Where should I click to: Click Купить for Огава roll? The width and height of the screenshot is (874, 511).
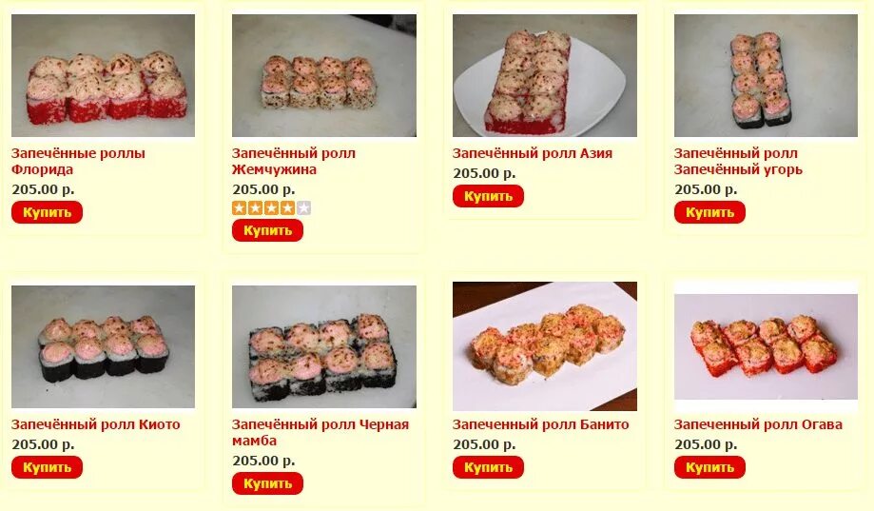(x=709, y=467)
